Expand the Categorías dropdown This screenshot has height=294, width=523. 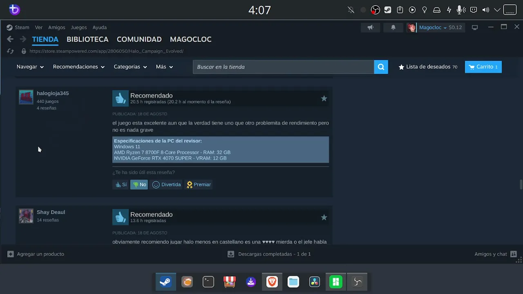(130, 67)
